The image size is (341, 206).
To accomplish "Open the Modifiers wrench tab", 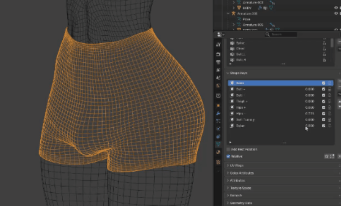I will [x=218, y=114].
